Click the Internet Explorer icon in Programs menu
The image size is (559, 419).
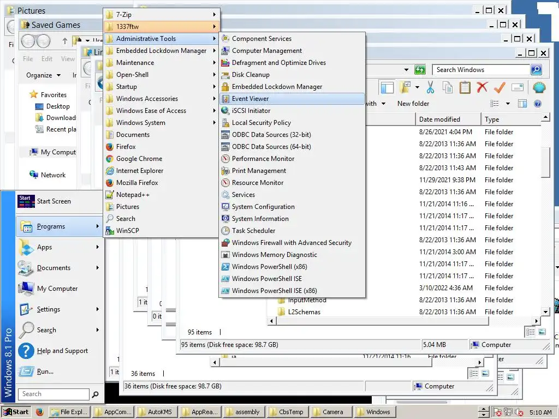(x=110, y=171)
